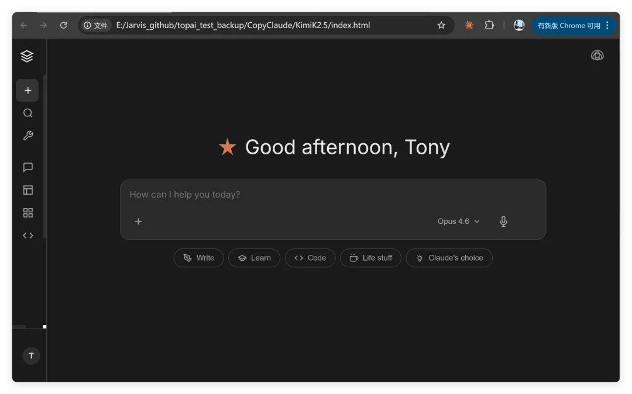Pick the Life stuff suggestion chip
This screenshot has width=632, height=394.
coord(370,258)
